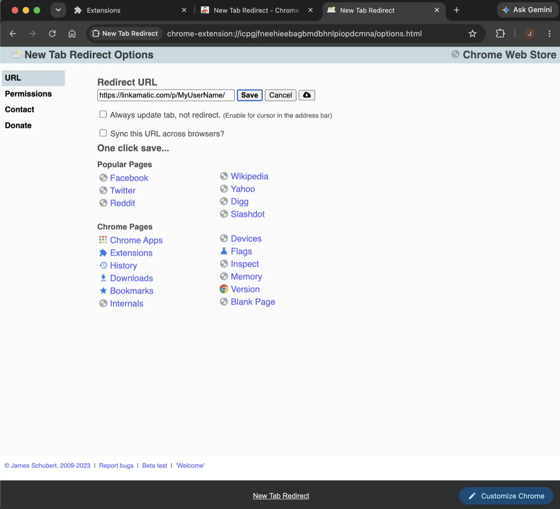Cancel the redirect URL edit
This screenshot has height=509, width=560.
pyautogui.click(x=280, y=95)
